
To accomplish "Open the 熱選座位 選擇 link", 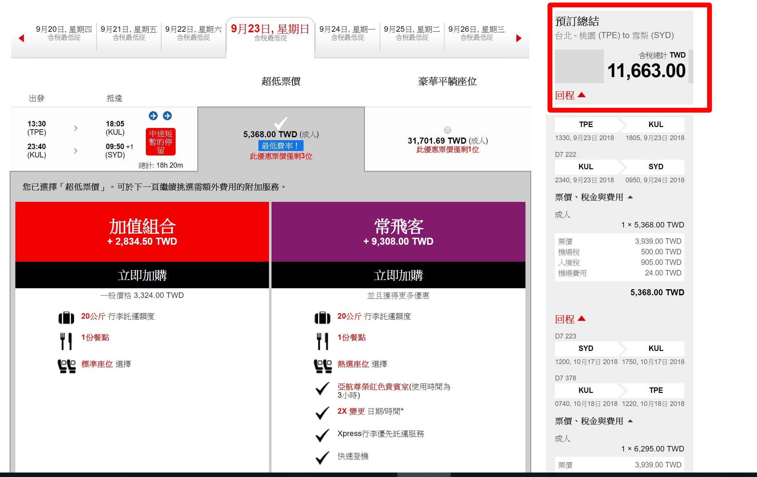I will pyautogui.click(x=362, y=364).
